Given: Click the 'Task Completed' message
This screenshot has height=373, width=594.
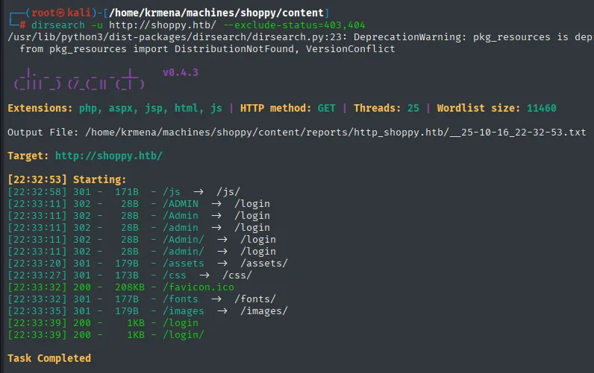Looking at the screenshot, I should click(x=49, y=358).
